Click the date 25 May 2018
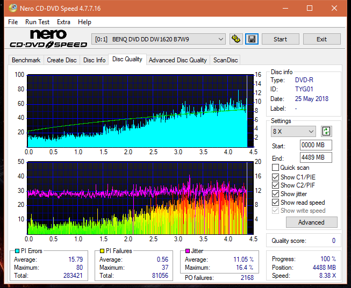351x288 pixels. click(312, 99)
